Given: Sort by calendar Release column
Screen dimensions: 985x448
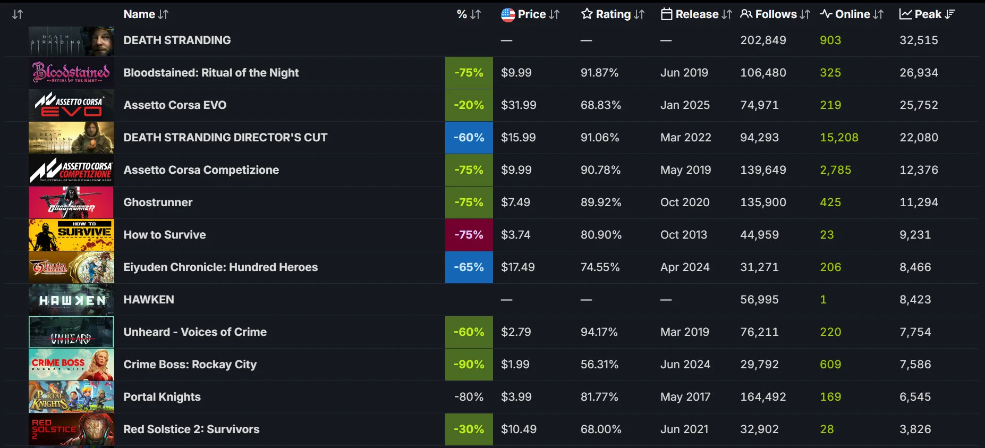Looking at the screenshot, I should click(x=697, y=14).
